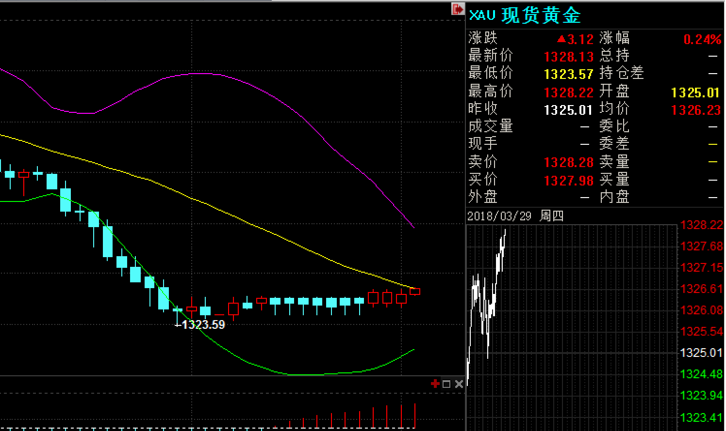Click the 卖价 label
This screenshot has width=726, height=431.
[483, 162]
